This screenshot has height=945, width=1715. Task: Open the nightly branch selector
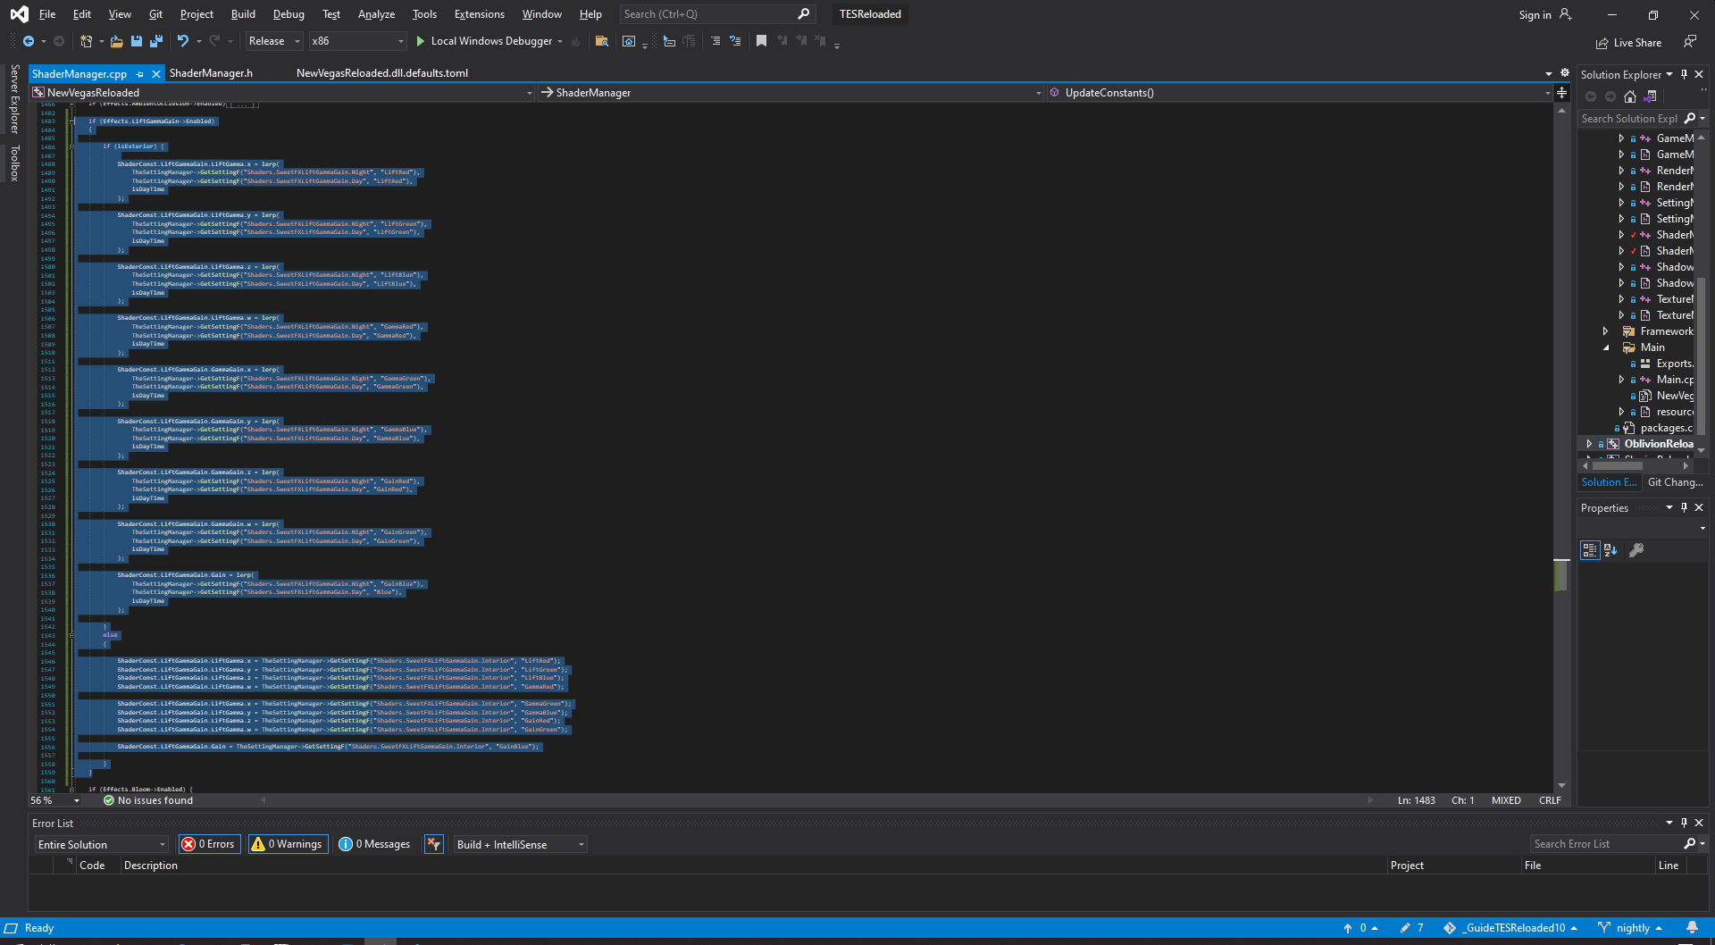(x=1630, y=928)
